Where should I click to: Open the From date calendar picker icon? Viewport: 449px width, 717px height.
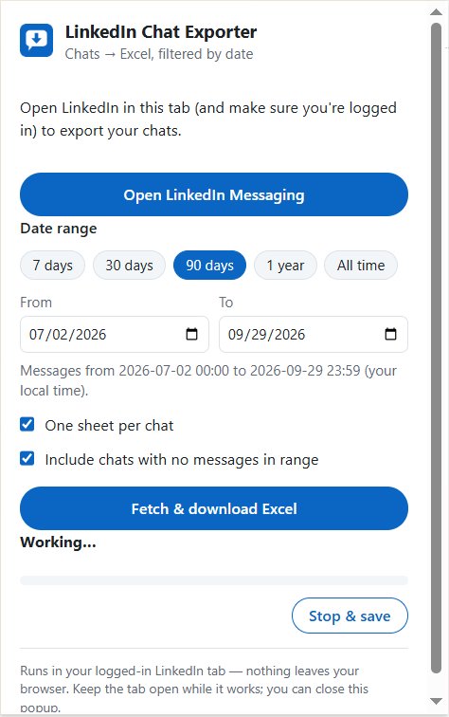tap(192, 334)
